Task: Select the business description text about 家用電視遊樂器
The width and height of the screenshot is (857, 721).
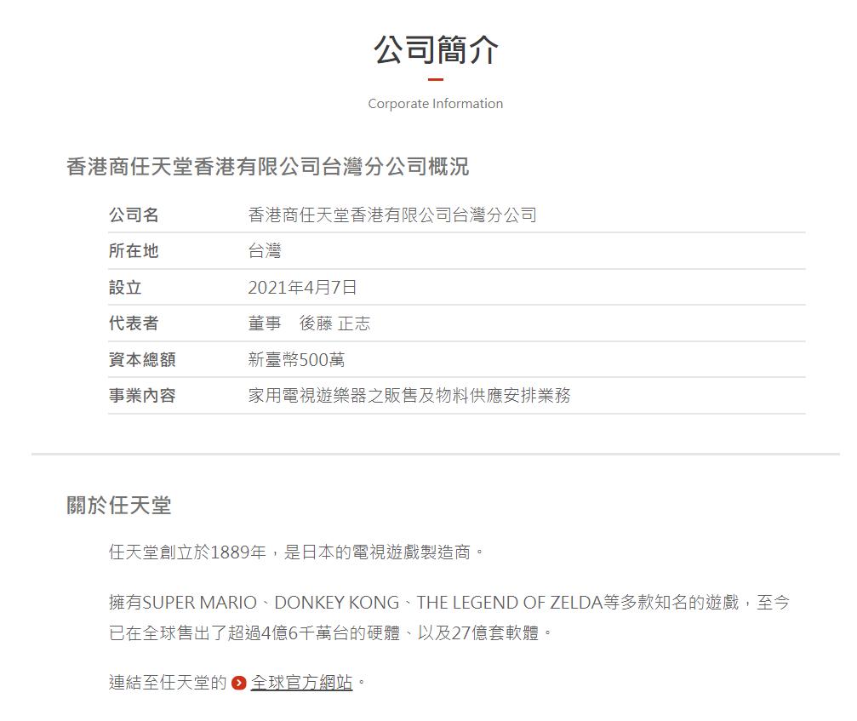Action: (411, 394)
